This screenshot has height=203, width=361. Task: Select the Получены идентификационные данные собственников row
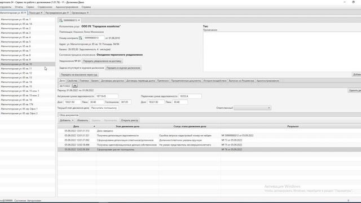[x=209, y=145]
